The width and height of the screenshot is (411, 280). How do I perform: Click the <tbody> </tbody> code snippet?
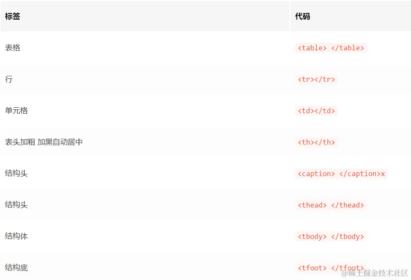[x=331, y=236]
